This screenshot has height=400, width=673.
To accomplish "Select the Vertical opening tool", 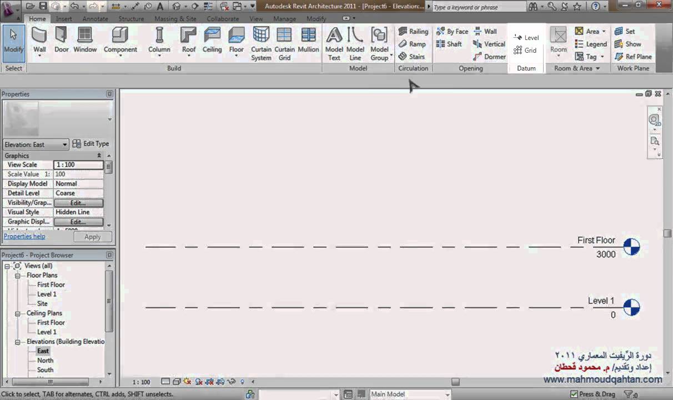I will (489, 44).
